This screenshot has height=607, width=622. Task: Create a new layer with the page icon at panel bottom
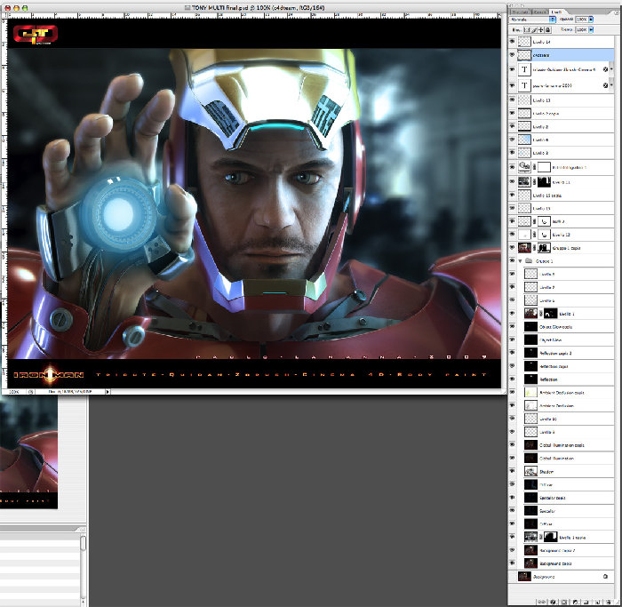tap(597, 602)
